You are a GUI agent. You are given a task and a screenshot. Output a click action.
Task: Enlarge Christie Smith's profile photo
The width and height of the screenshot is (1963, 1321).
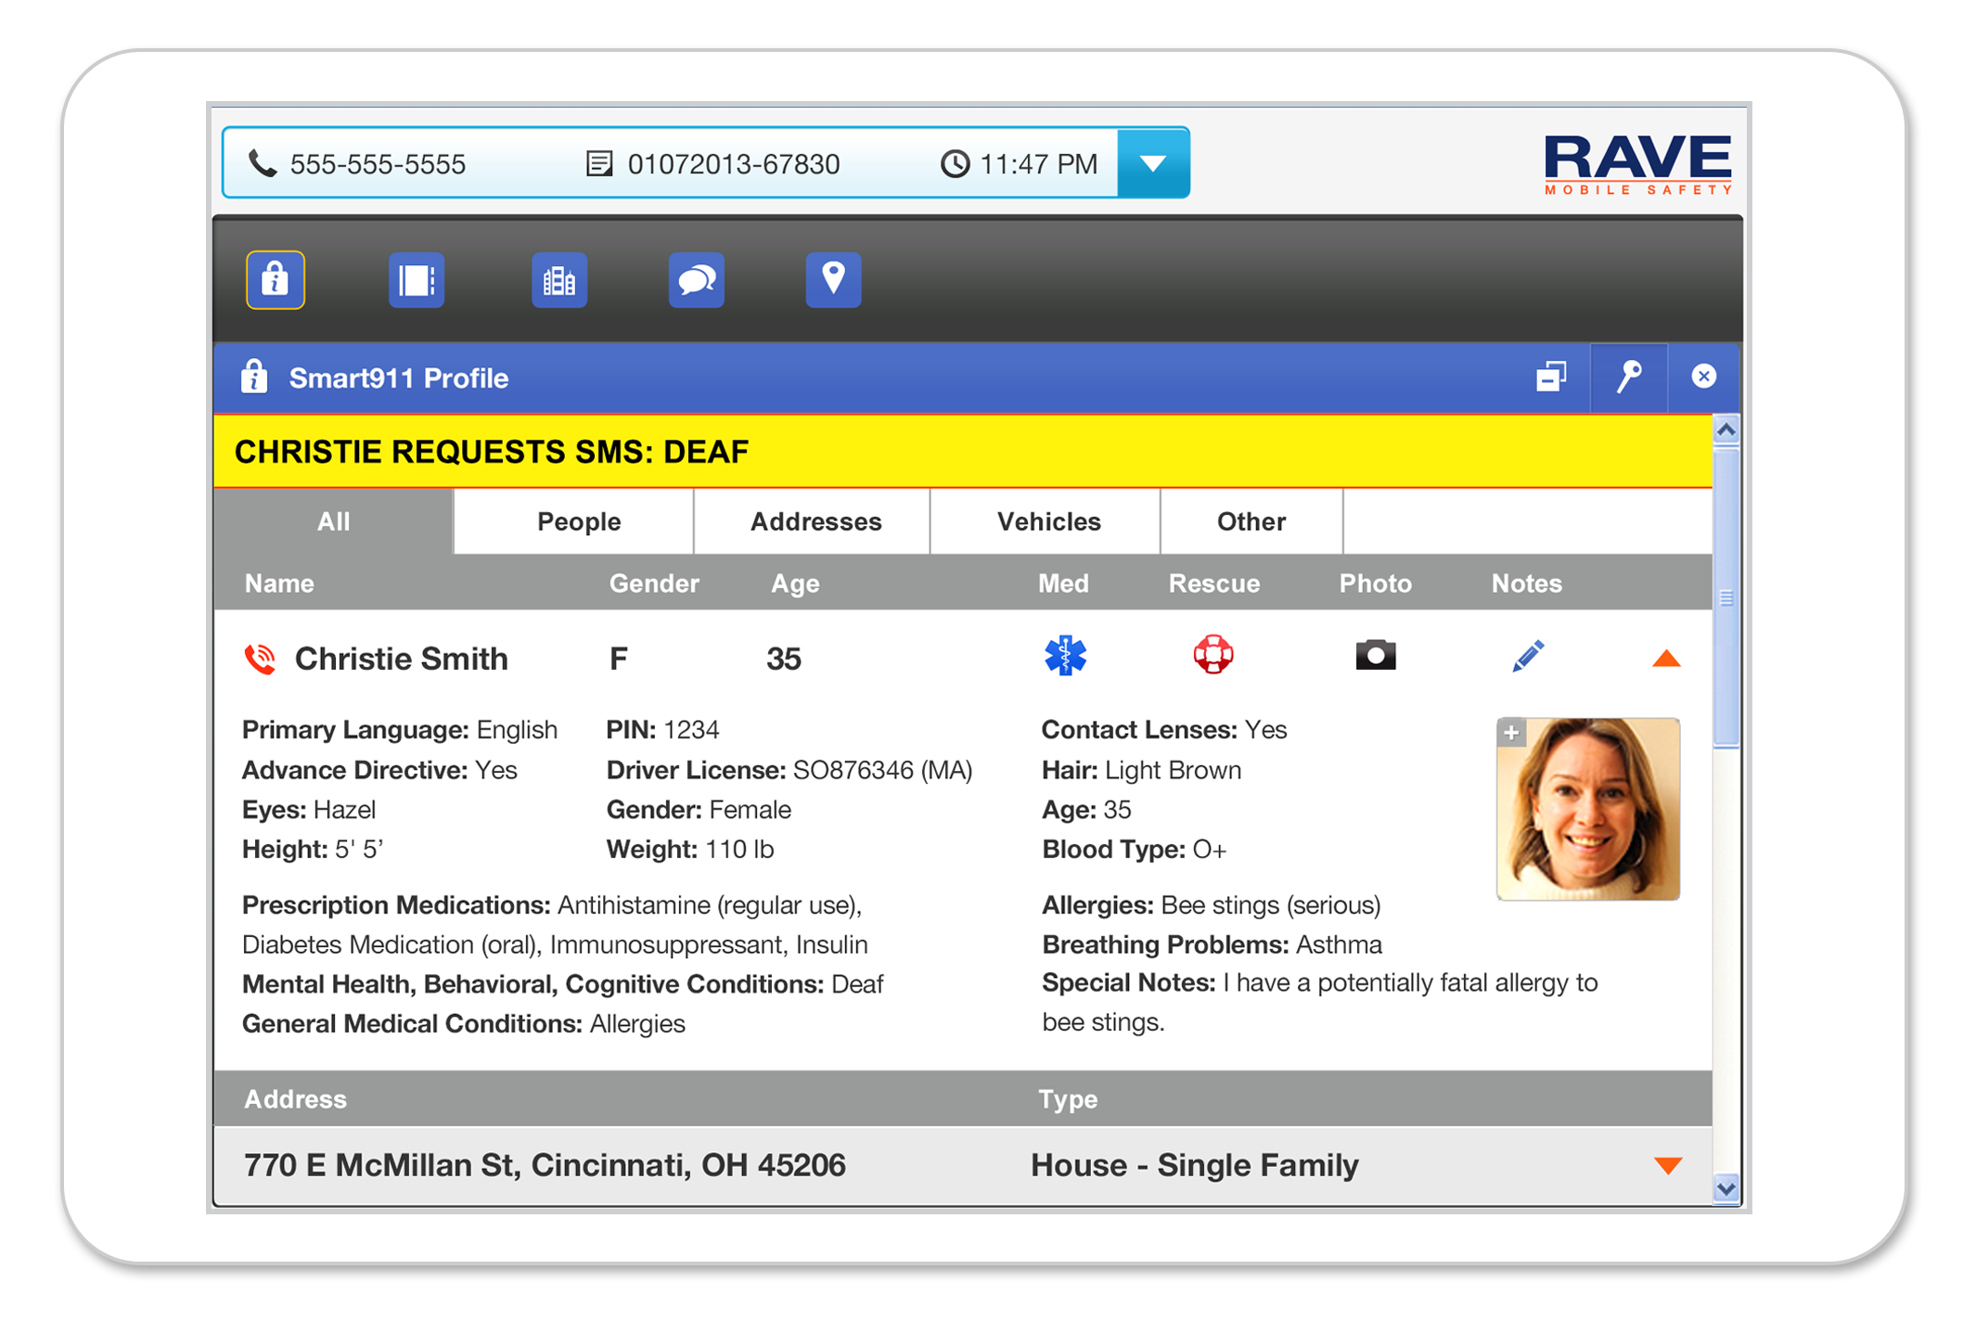pyautogui.click(x=1511, y=733)
